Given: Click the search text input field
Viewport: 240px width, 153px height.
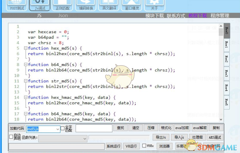Looking at the screenshot, I should click(94, 128).
